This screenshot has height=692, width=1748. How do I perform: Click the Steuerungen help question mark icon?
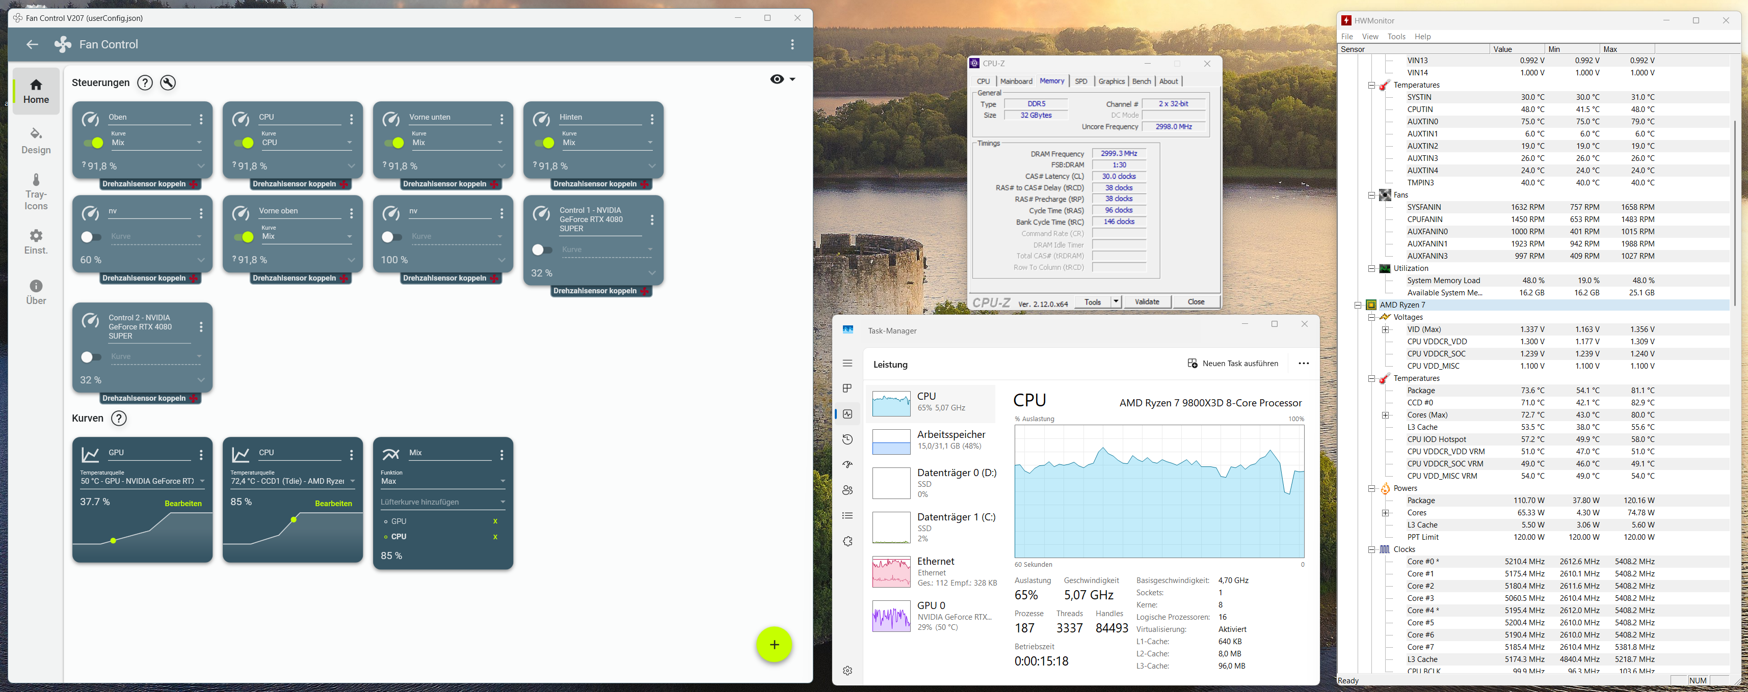pyautogui.click(x=145, y=82)
